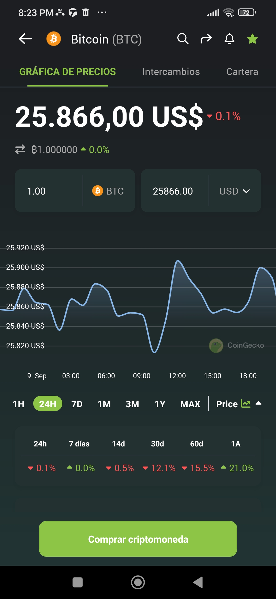Tap the 25.866,00 US$ price text
The height and width of the screenshot is (599, 276).
point(109,117)
